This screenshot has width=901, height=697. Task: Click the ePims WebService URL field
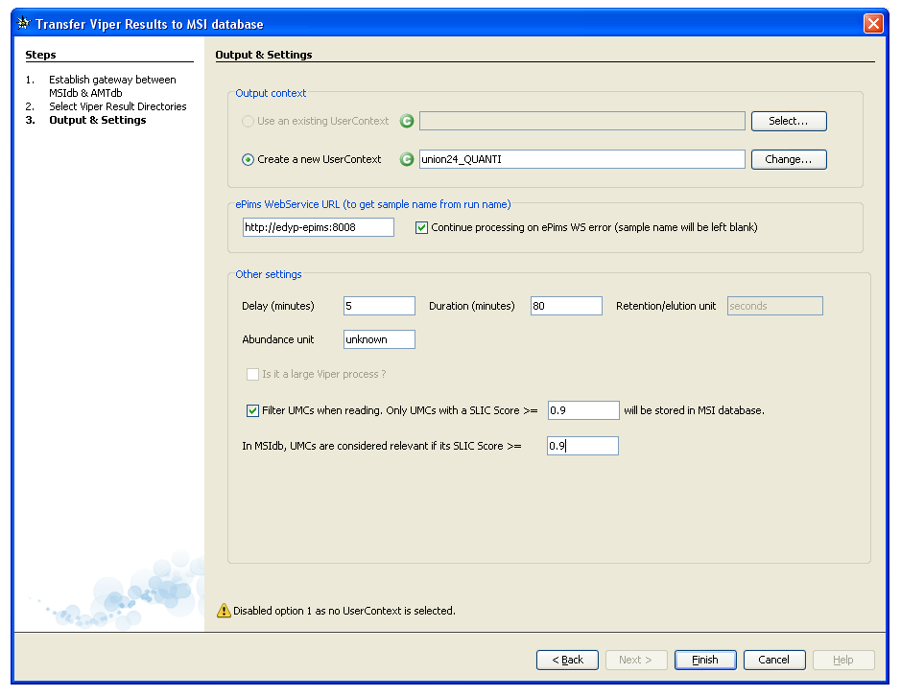click(x=319, y=227)
